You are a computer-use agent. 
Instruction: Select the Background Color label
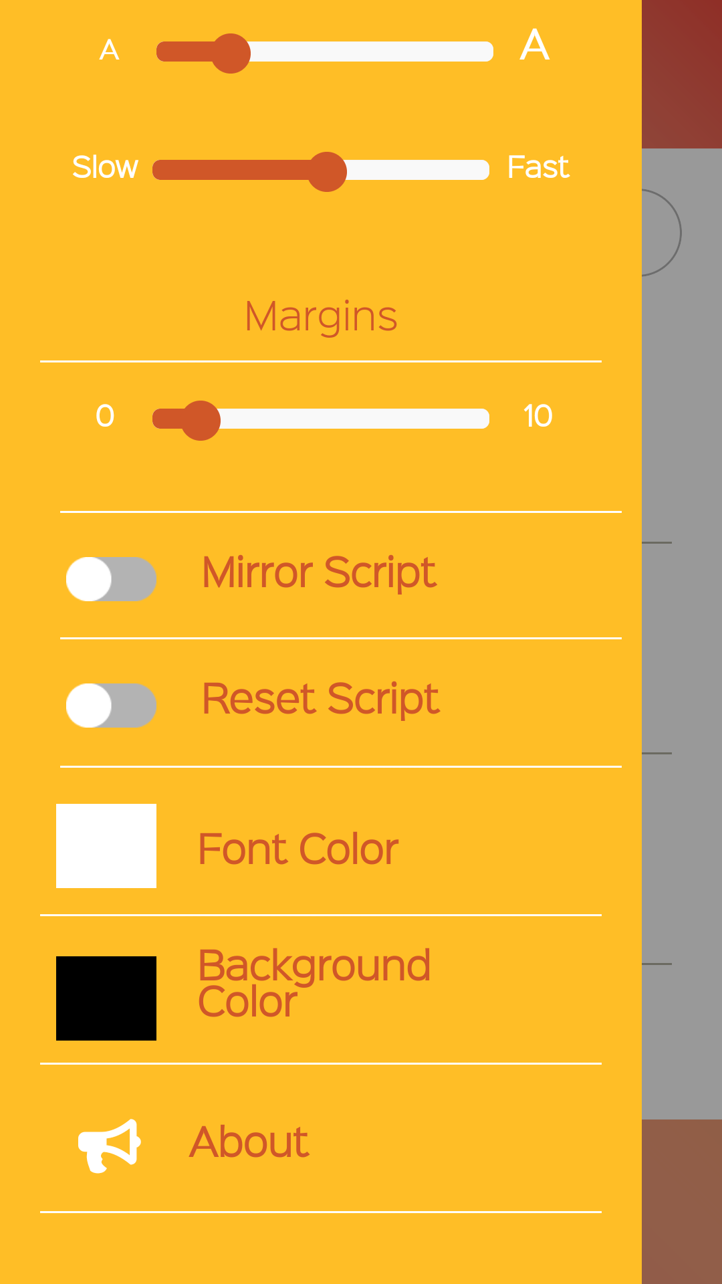click(x=314, y=983)
